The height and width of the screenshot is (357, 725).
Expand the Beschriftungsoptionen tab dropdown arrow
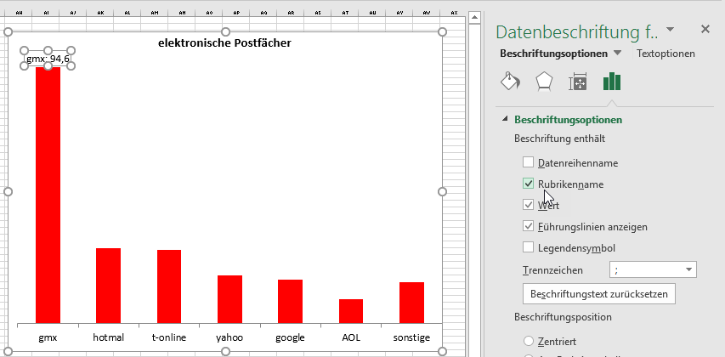click(x=618, y=54)
